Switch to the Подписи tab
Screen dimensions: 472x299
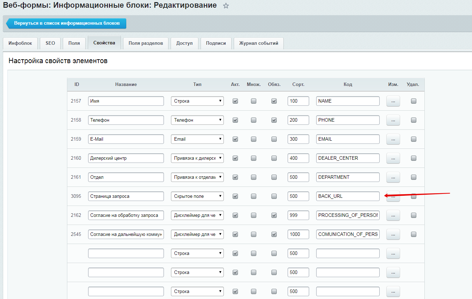[216, 43]
